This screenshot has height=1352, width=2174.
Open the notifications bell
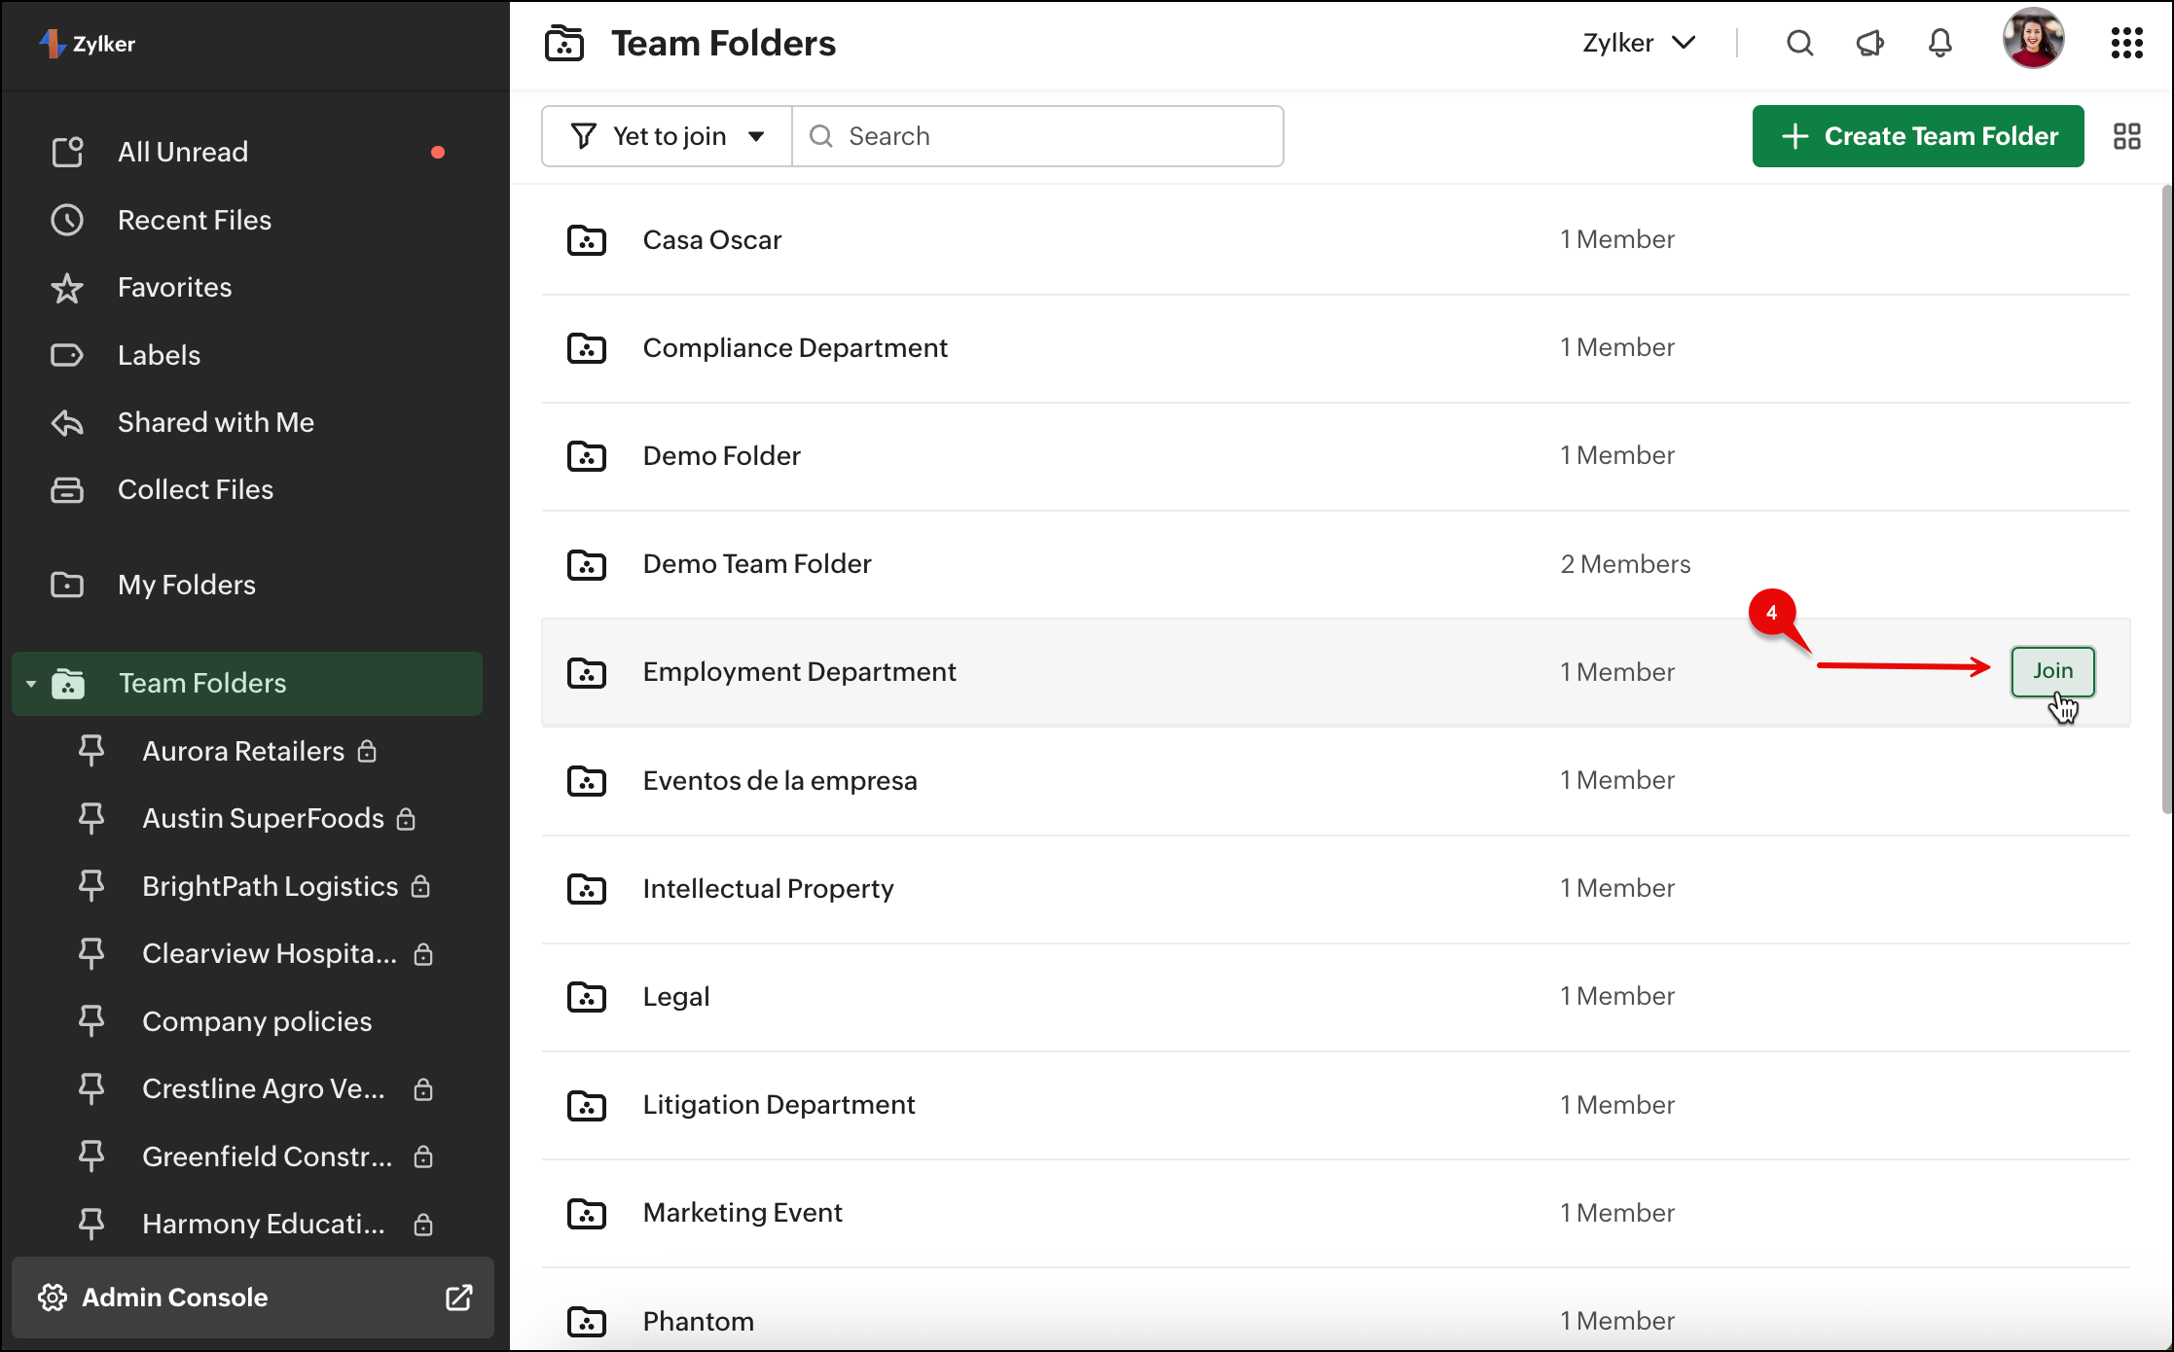coord(1939,43)
